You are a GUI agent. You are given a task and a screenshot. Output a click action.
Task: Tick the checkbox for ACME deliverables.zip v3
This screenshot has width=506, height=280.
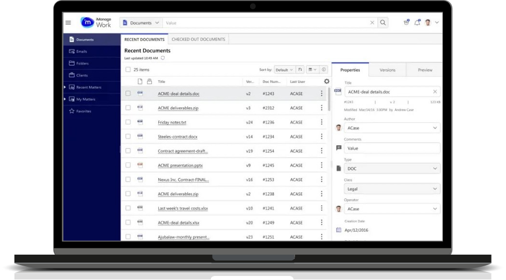(x=128, y=108)
